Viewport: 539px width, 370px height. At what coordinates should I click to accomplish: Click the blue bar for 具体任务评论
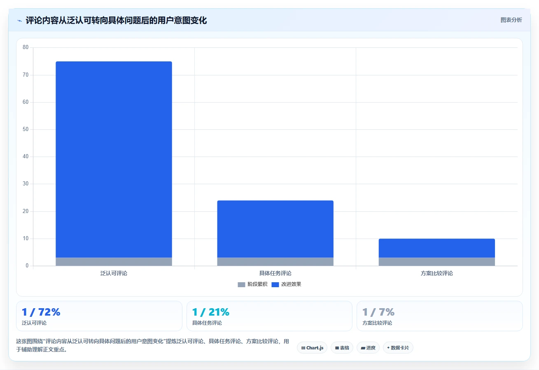(275, 229)
